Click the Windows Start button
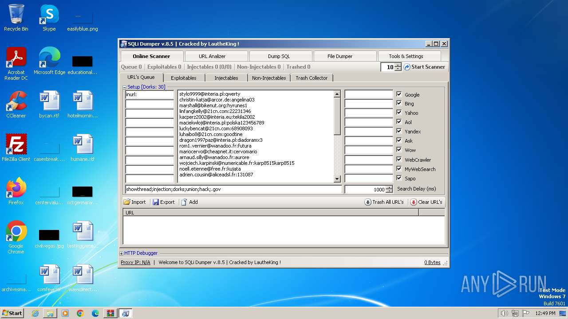 click(x=12, y=313)
